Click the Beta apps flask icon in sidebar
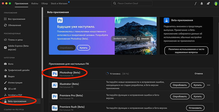This screenshot has width=219, height=112. [x=5, y=101]
